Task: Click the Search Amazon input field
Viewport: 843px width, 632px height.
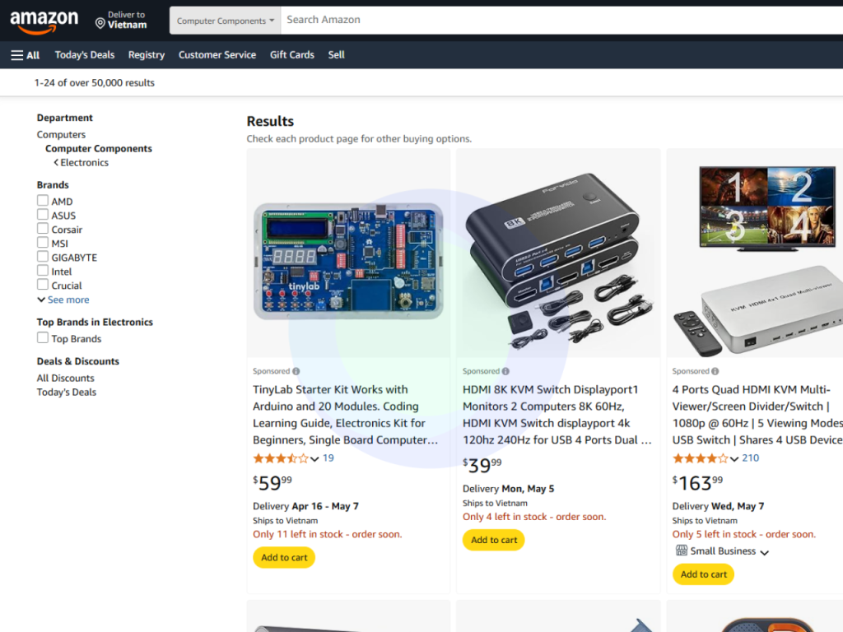Action: point(561,21)
